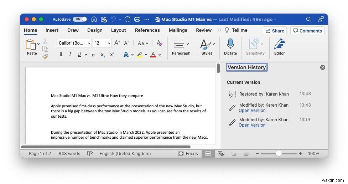Open the Change Case Aa dropdown

click(x=143, y=43)
